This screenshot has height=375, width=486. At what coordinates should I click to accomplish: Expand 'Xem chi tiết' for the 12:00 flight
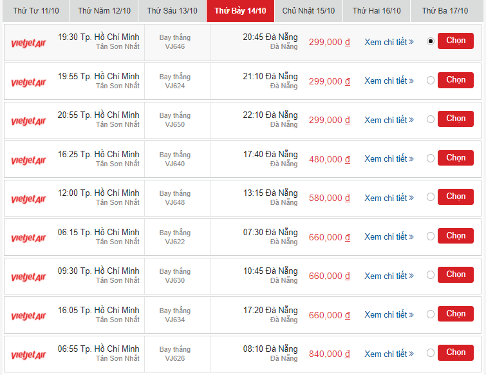pyautogui.click(x=389, y=198)
